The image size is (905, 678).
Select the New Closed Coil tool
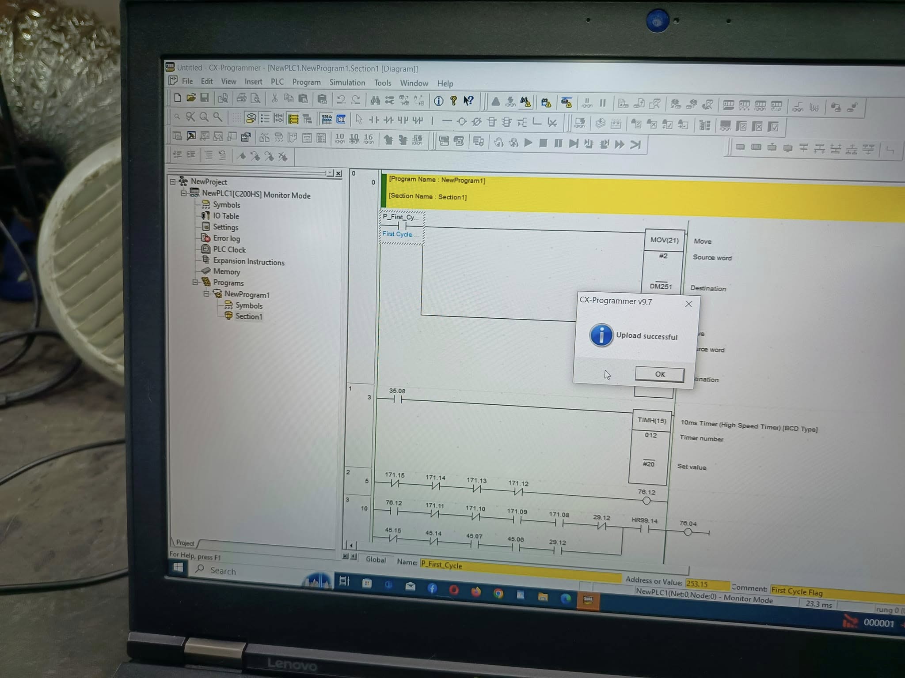click(476, 121)
